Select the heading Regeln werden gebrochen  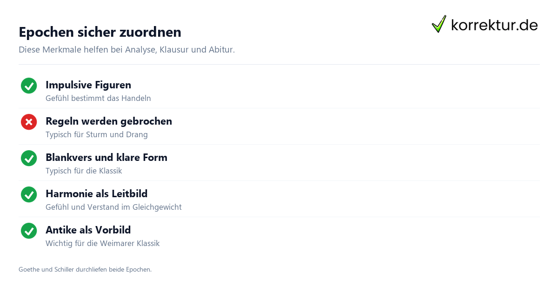coord(109,121)
